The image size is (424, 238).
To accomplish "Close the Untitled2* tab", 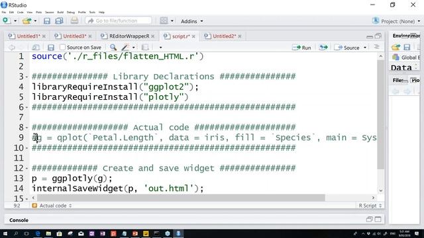I will 240,36.
